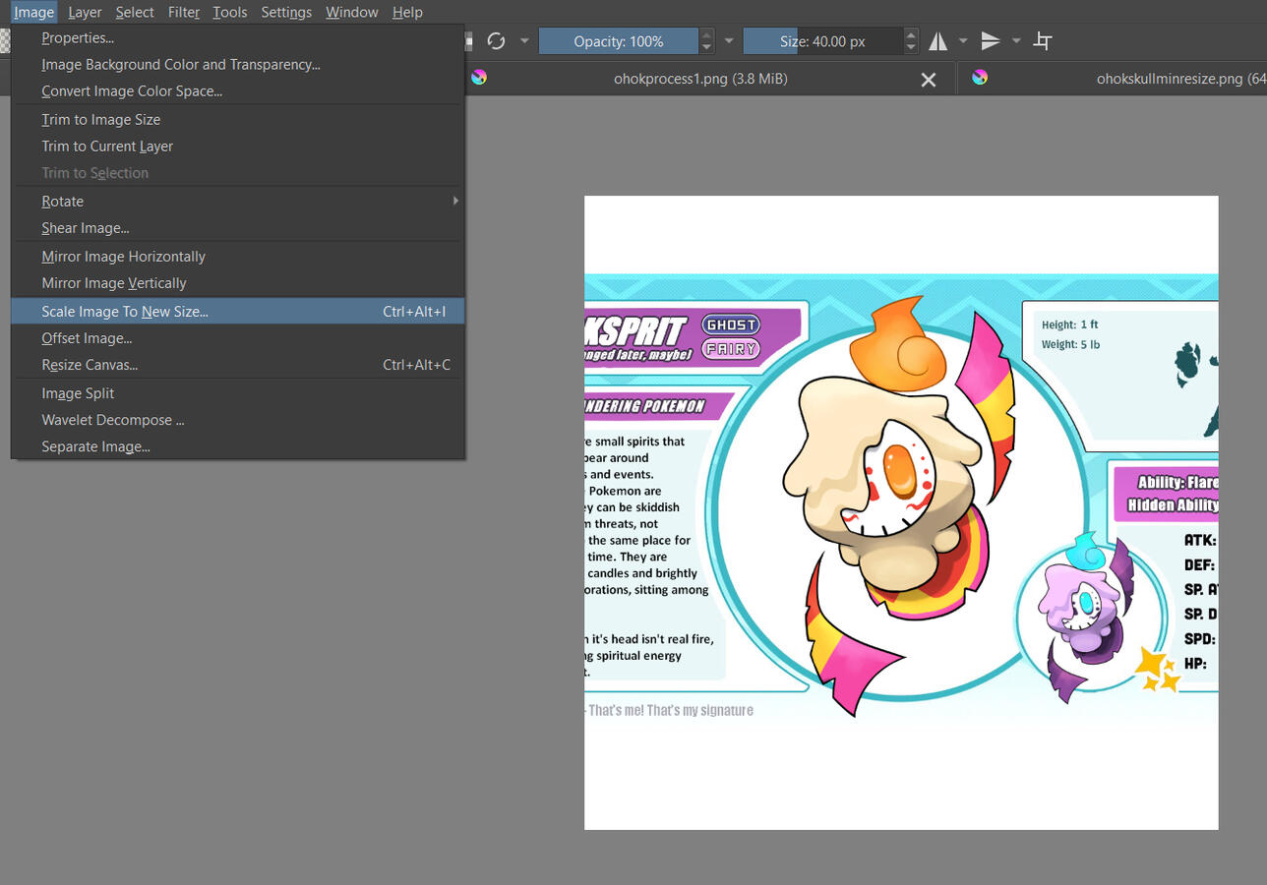
Task: Choose Properties... from Image menu
Action: (x=237, y=38)
